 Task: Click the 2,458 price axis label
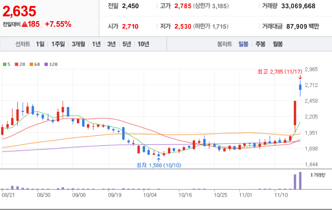[x=311, y=101]
